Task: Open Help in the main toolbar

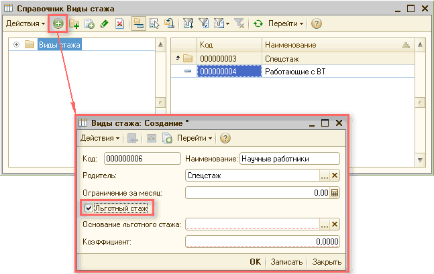Action: [316, 23]
